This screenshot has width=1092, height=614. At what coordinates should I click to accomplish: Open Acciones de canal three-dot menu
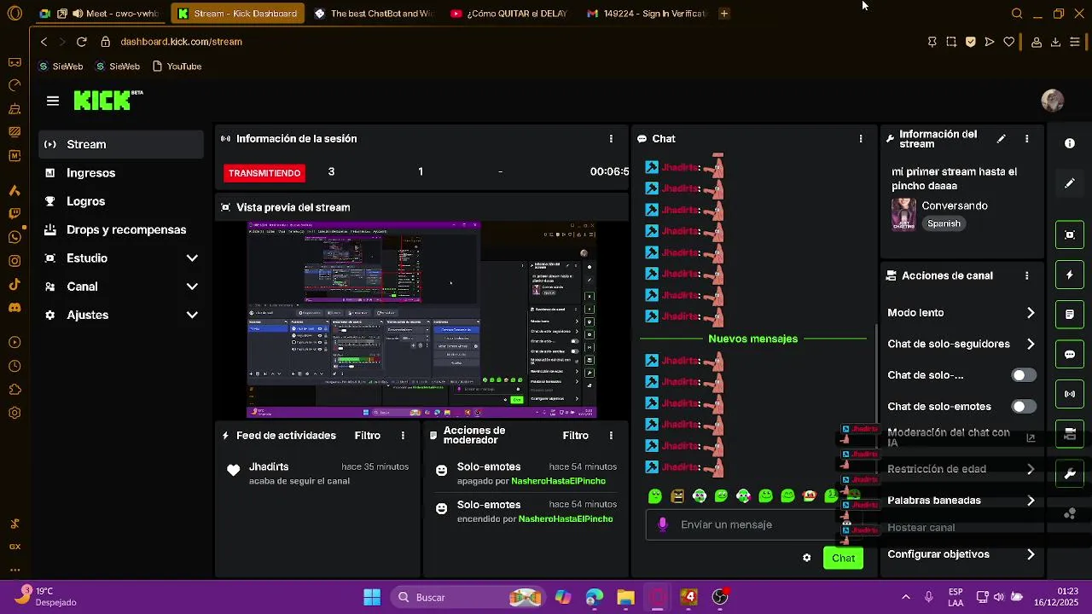coord(1027,276)
